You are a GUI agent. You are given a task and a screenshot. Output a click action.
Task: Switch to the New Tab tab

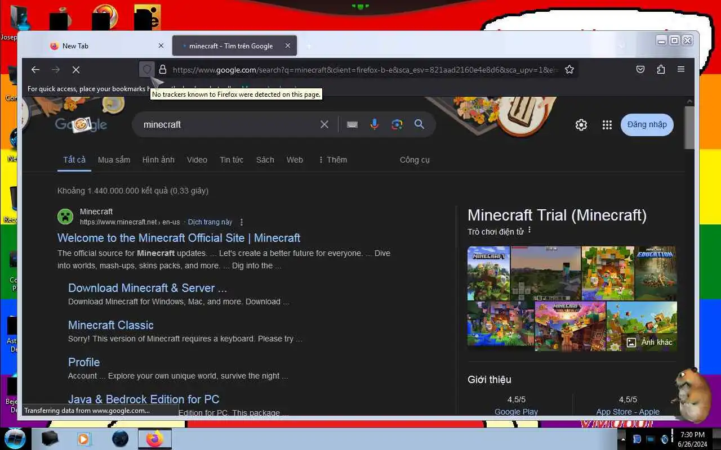[x=105, y=46]
